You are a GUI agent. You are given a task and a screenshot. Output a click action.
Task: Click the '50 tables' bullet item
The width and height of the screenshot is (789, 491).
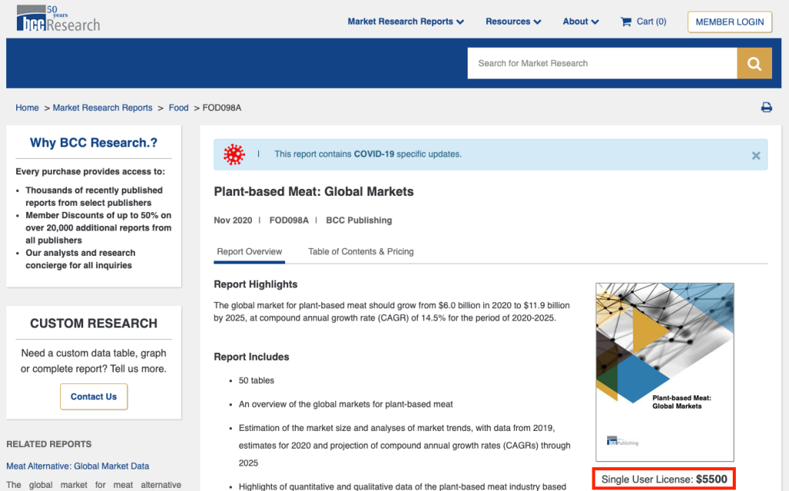256,381
